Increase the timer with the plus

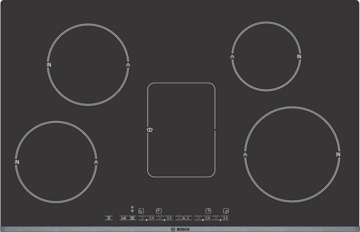click(x=188, y=218)
